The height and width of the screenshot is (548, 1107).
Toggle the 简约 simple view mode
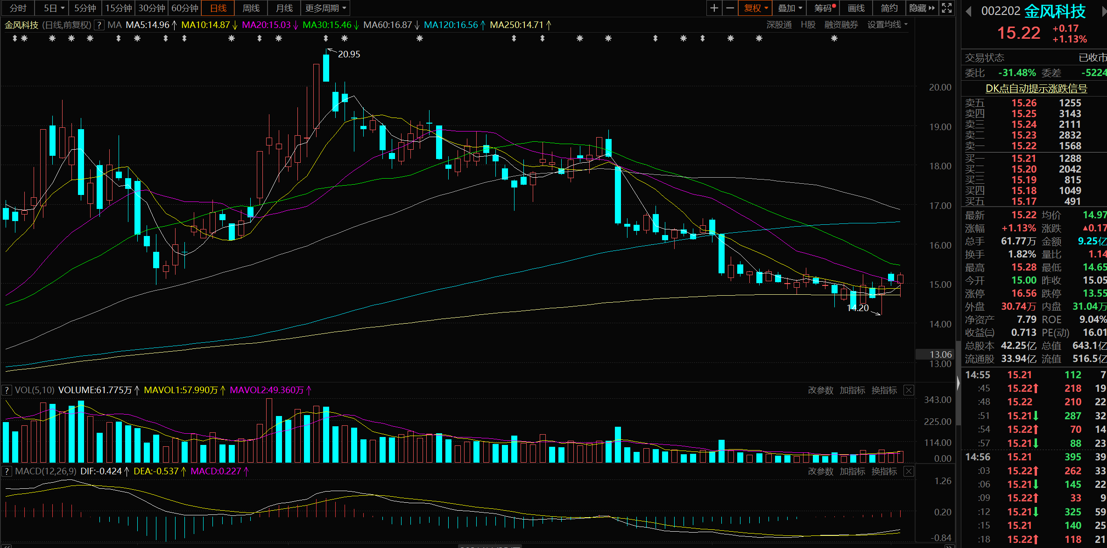889,8
